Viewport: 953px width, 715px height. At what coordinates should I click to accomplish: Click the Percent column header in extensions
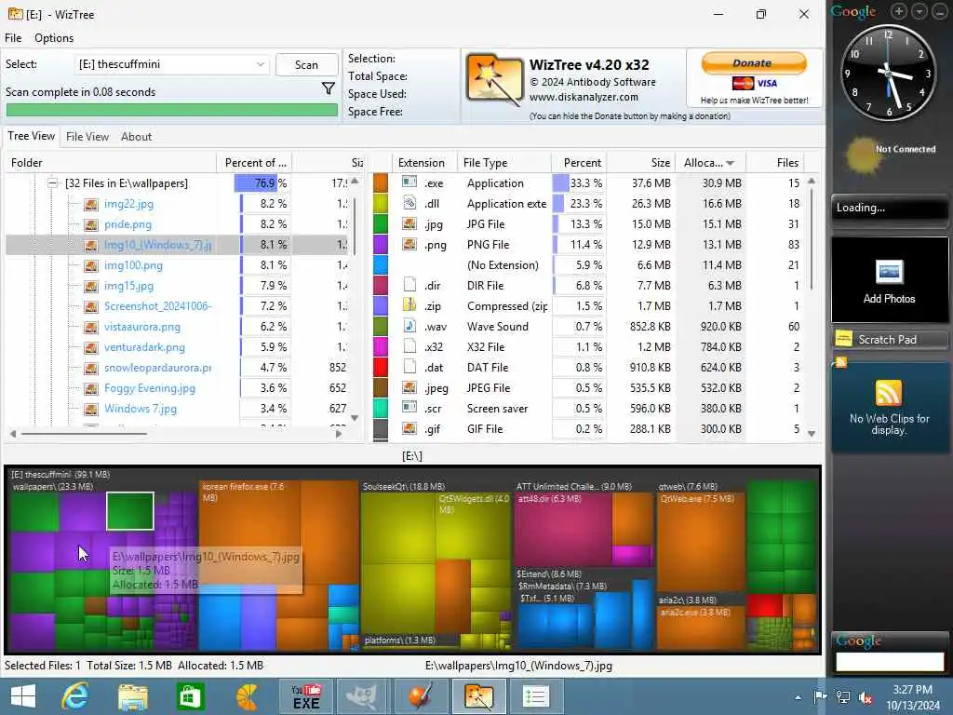coord(579,162)
